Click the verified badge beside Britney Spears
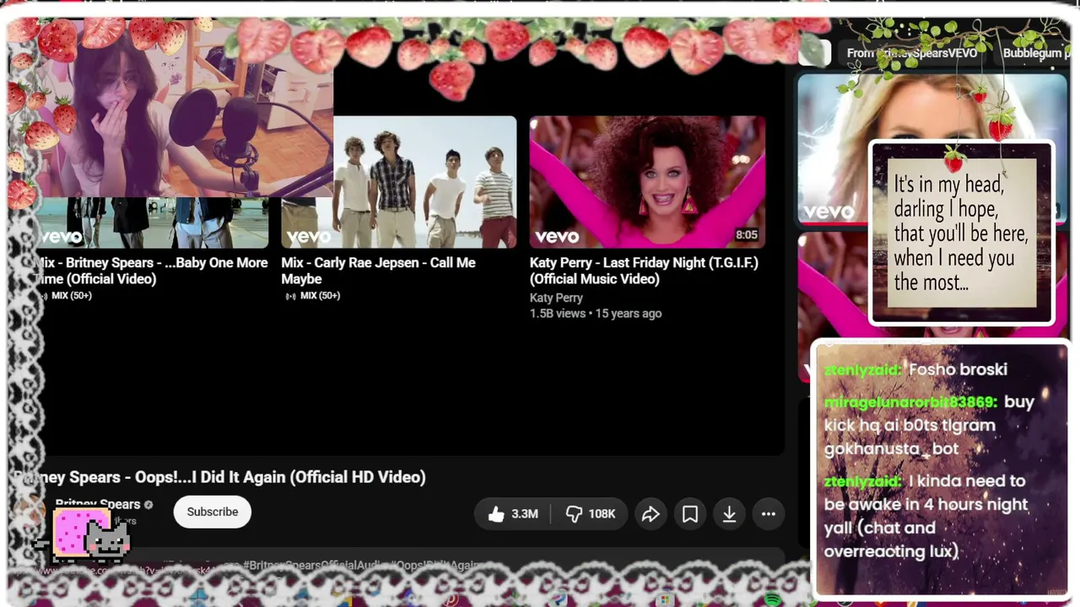The height and width of the screenshot is (607, 1080). pyautogui.click(x=148, y=505)
